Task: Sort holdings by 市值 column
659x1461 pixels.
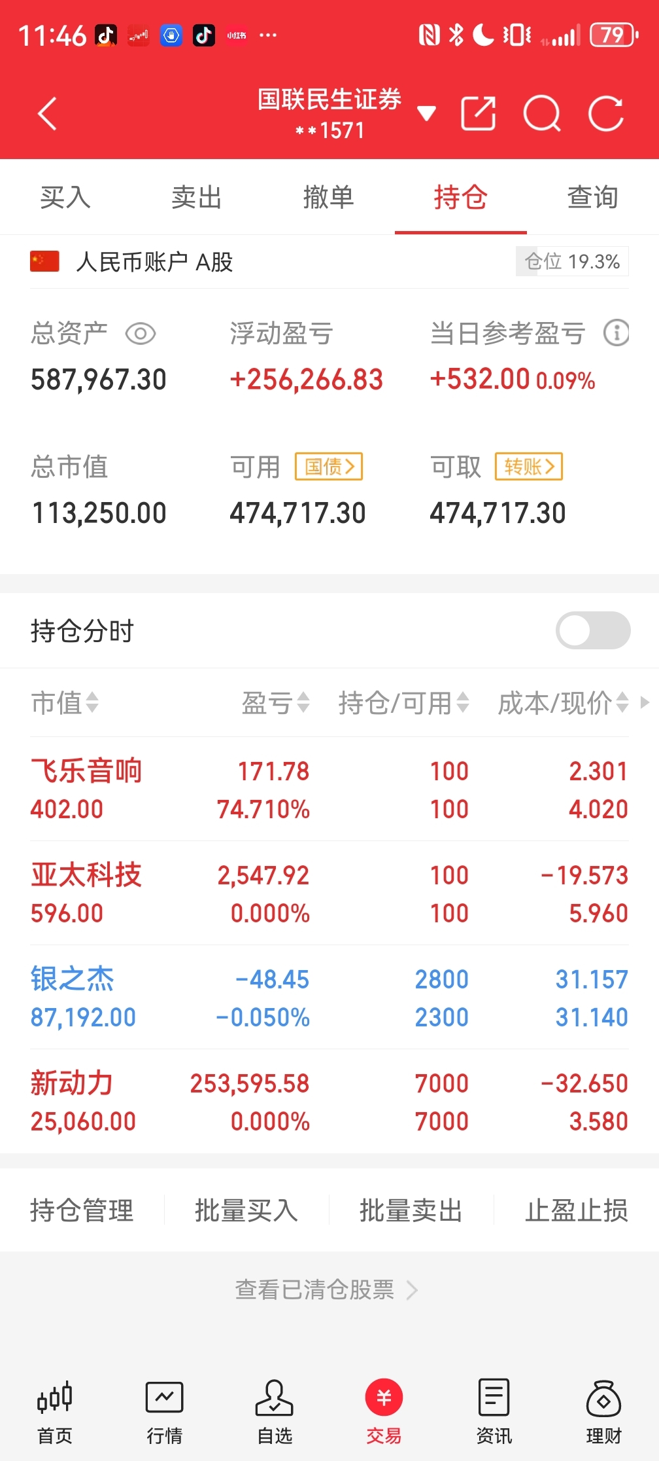Action: [65, 703]
